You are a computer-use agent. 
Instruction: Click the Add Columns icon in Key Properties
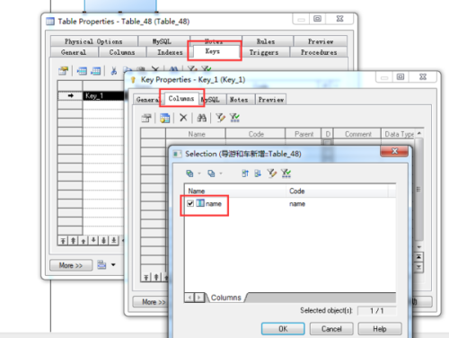pyautogui.click(x=164, y=118)
